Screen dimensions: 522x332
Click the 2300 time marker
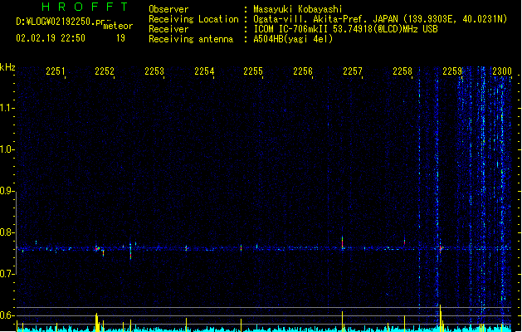[502, 71]
